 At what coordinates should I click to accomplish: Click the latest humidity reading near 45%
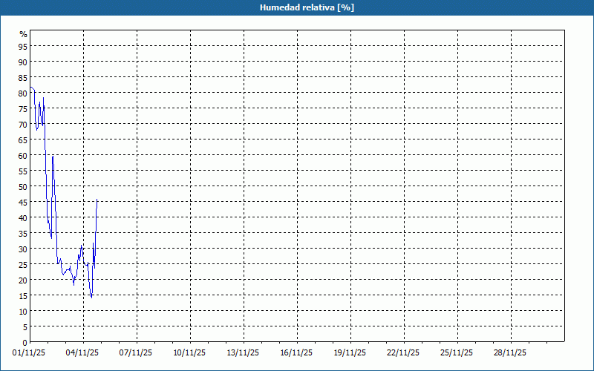97,200
